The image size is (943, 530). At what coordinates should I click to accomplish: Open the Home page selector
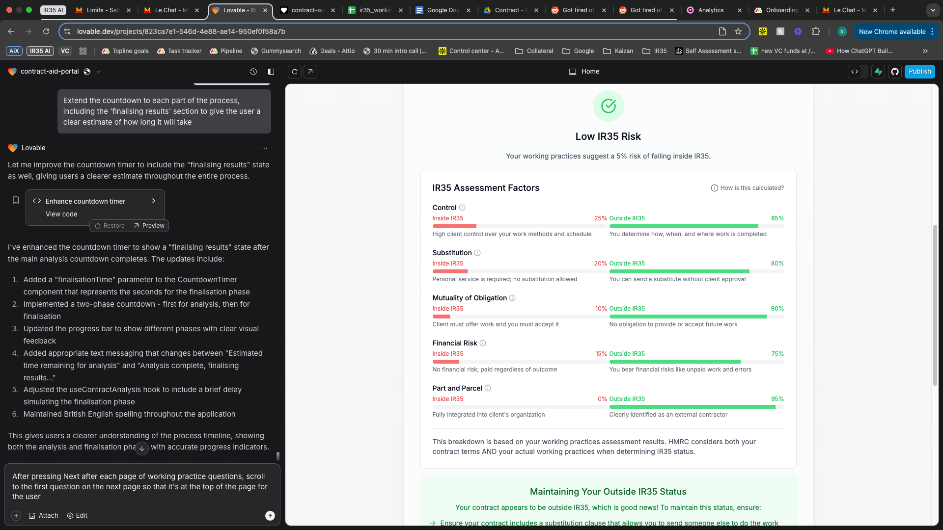pyautogui.click(x=584, y=72)
